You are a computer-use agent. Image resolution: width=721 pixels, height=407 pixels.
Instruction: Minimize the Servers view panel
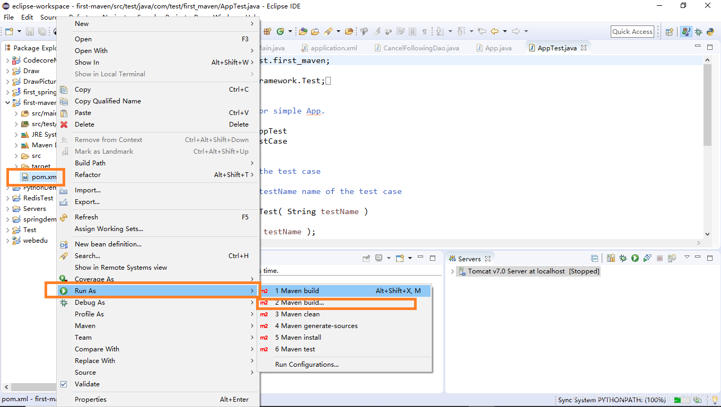pos(698,258)
